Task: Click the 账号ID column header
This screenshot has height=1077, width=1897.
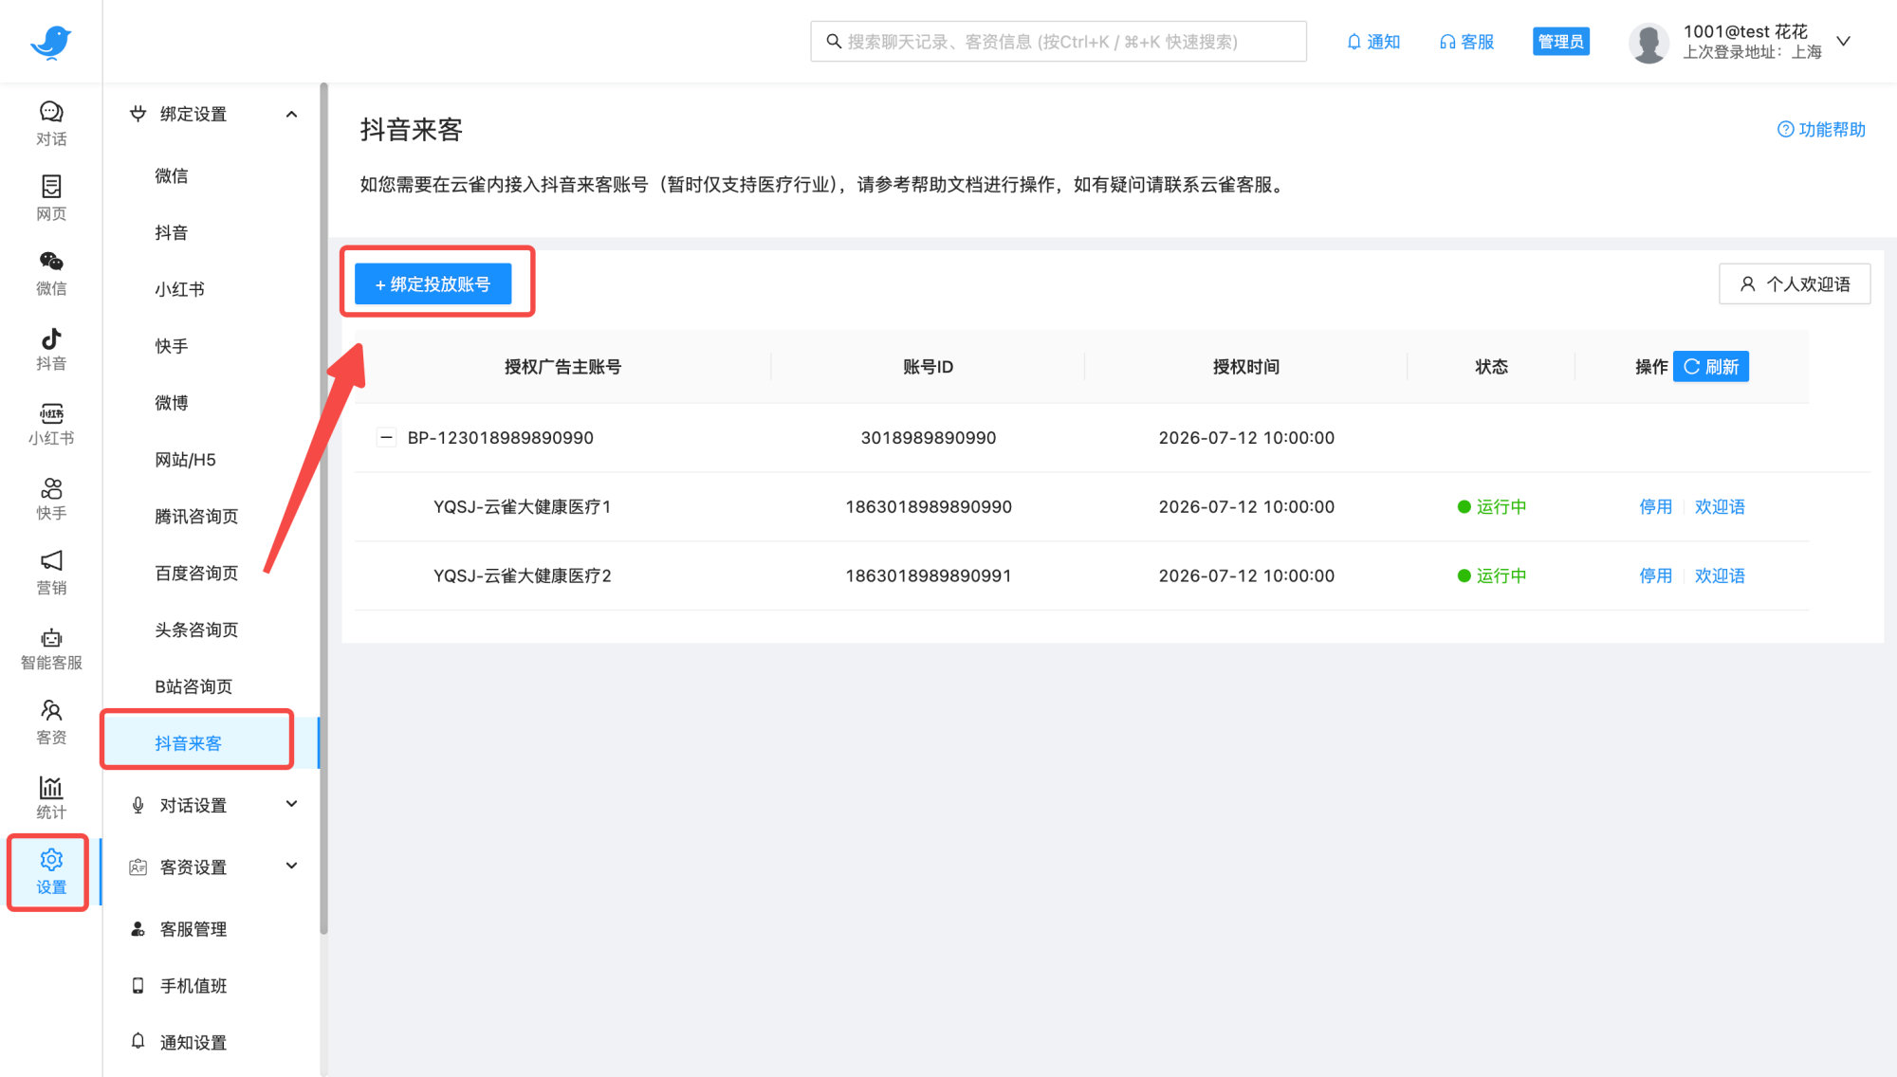Action: (x=928, y=367)
